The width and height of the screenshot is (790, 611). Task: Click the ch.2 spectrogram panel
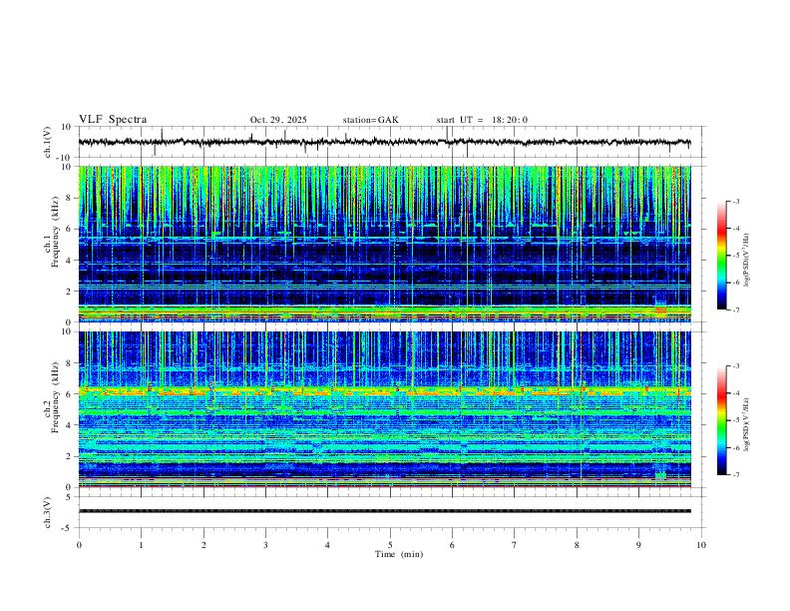[x=384, y=409]
